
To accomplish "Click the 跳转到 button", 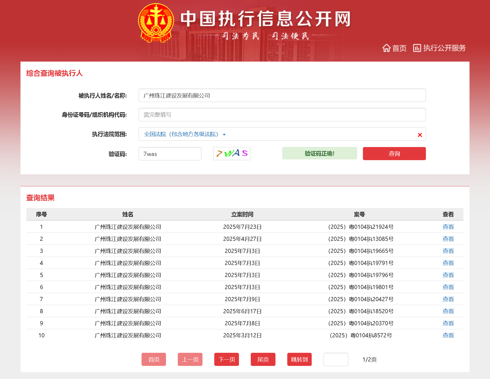I will pos(299,359).
